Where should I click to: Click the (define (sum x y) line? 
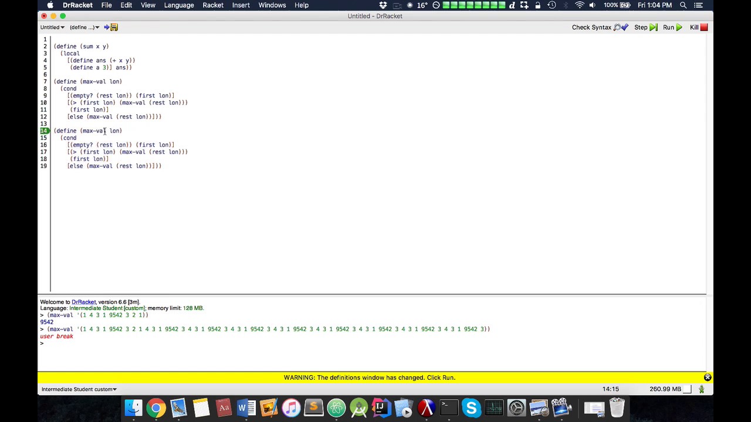[x=81, y=46]
